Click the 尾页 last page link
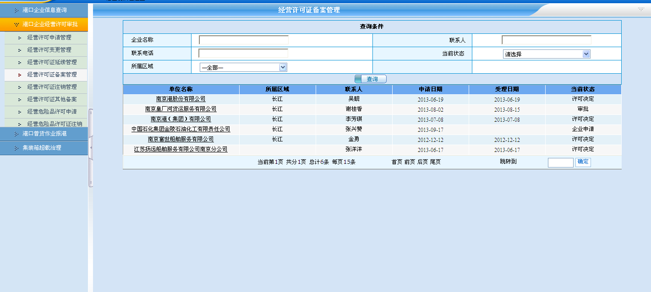The image size is (651, 292). click(435, 162)
